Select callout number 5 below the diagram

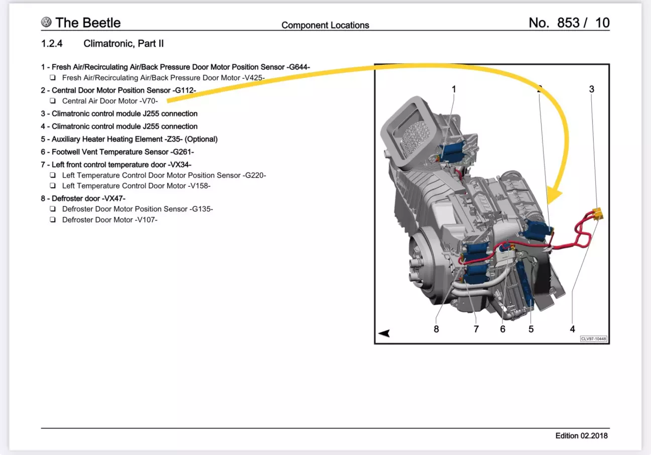click(530, 329)
